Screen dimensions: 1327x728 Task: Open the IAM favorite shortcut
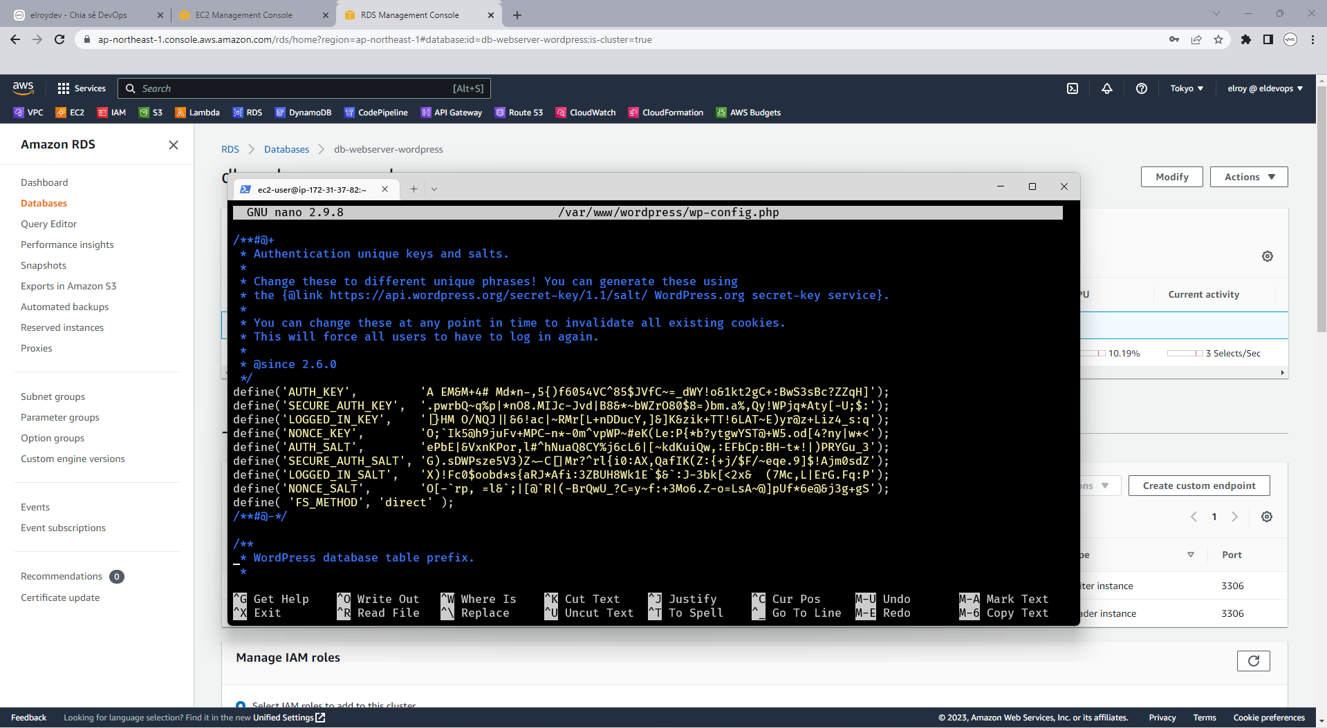pyautogui.click(x=111, y=113)
